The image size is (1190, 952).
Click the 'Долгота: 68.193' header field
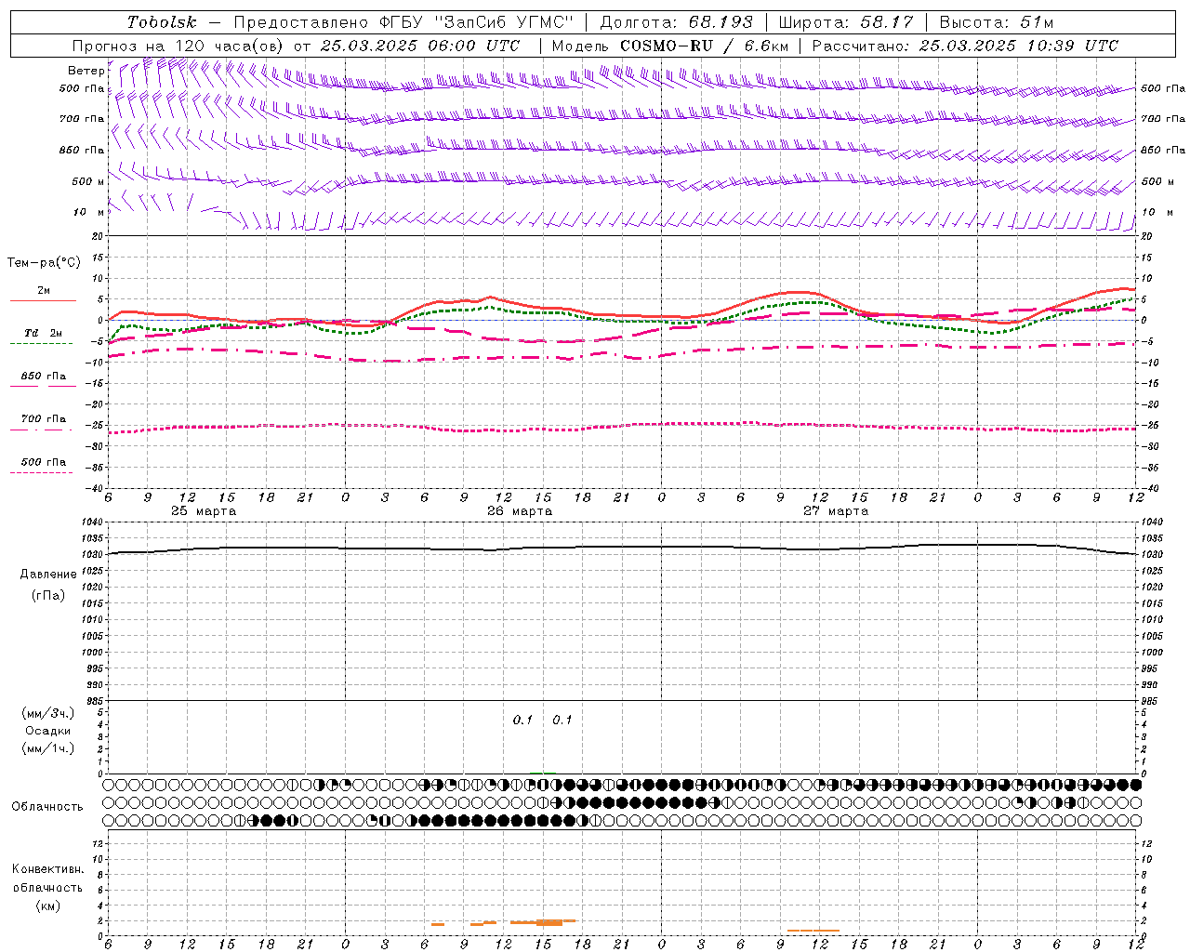coord(676,22)
